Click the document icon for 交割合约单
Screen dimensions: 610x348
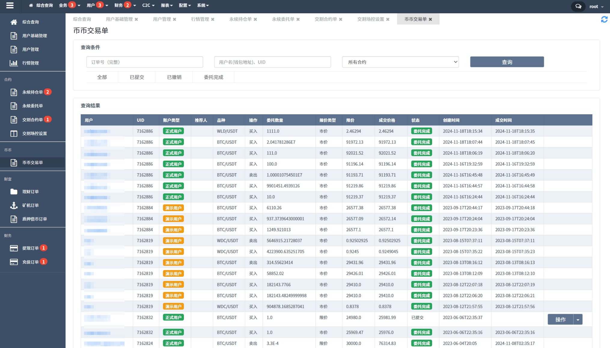tap(14, 120)
